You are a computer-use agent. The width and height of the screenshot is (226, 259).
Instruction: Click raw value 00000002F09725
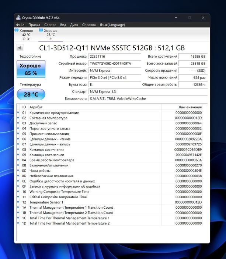(188, 144)
